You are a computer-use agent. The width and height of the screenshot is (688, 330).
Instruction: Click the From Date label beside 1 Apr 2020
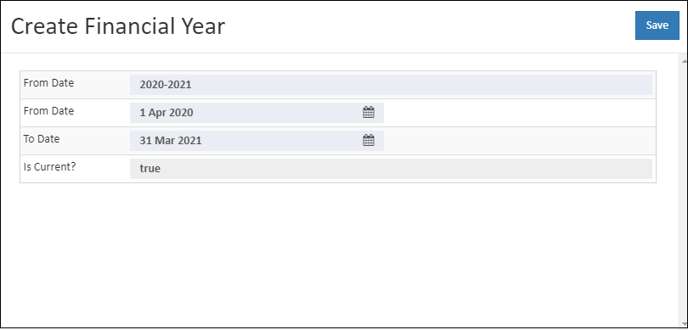[48, 111]
